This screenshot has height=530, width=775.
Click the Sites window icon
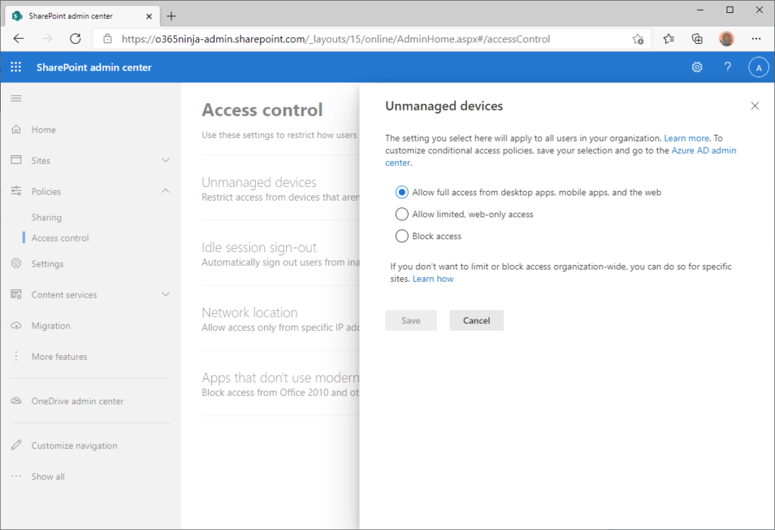tap(17, 161)
